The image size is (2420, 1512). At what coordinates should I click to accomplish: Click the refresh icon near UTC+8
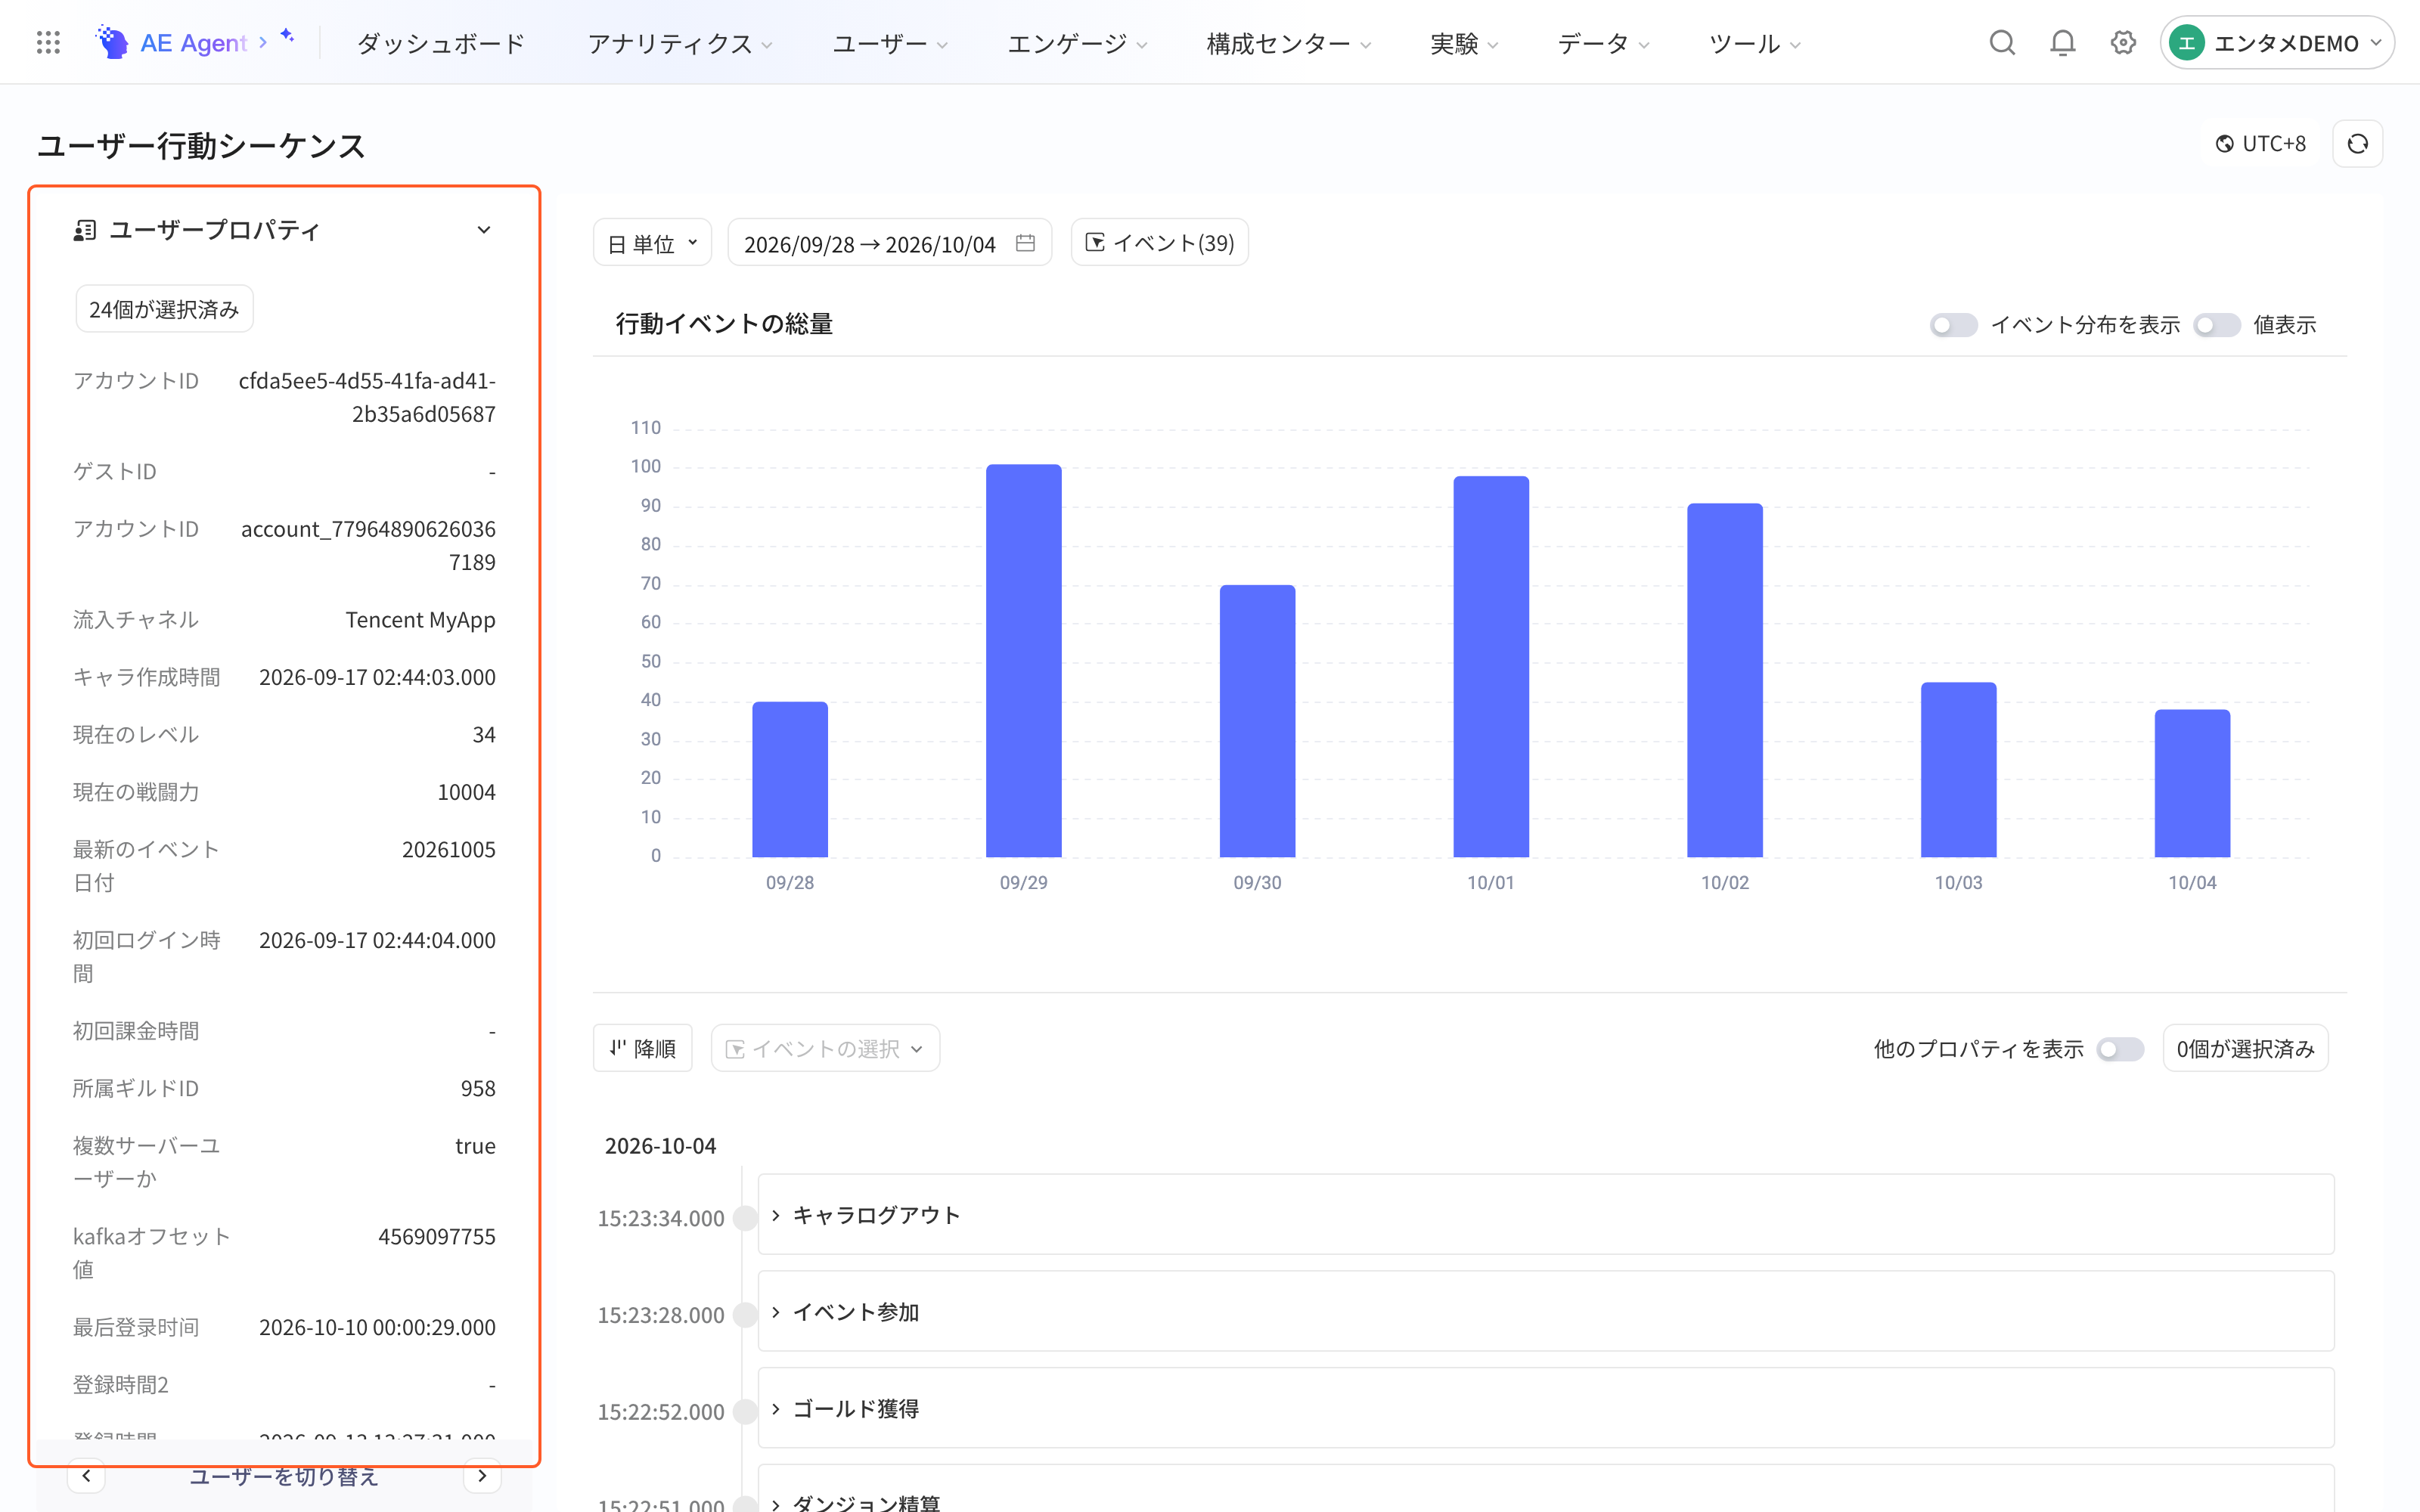[x=2357, y=144]
